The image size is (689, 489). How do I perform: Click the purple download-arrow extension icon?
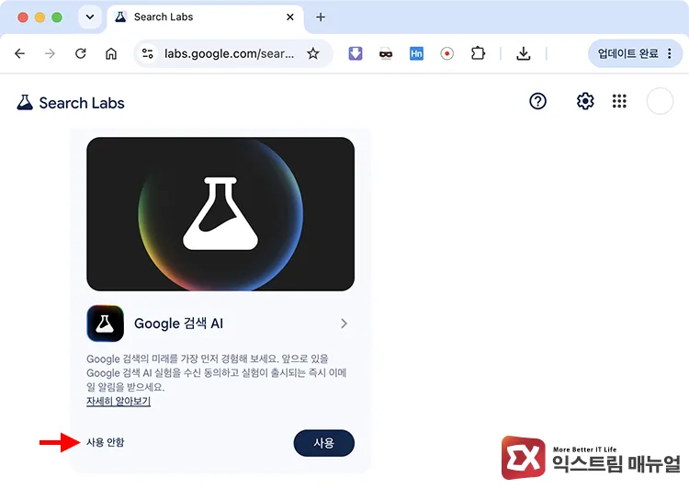(x=355, y=53)
